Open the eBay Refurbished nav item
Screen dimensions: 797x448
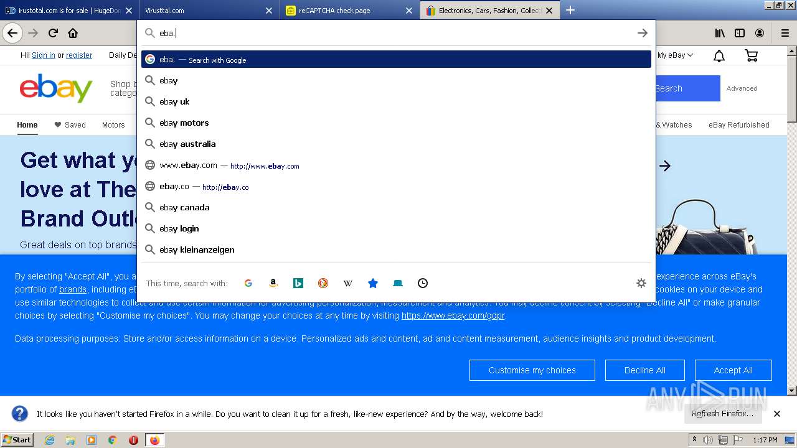[739, 125]
